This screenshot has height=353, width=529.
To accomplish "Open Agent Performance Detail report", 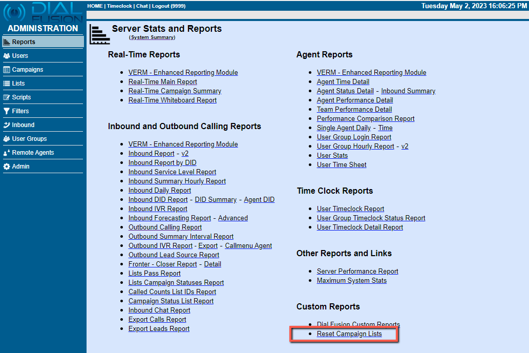I will (x=355, y=100).
